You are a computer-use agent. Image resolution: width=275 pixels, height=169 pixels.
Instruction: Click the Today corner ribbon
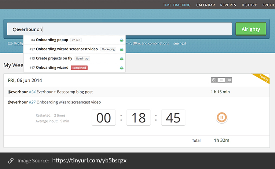[263, 78]
